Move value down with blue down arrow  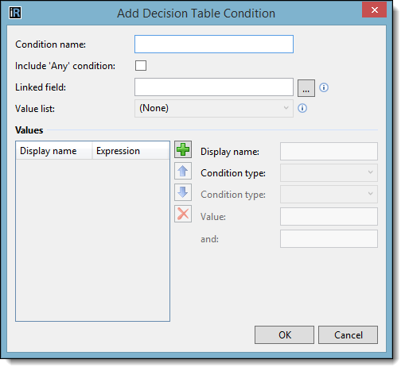[183, 192]
